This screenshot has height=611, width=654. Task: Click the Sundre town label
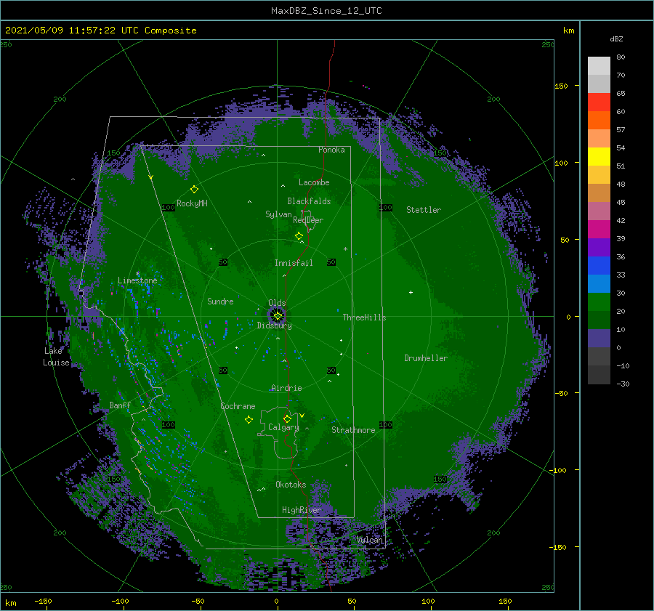[x=220, y=301]
